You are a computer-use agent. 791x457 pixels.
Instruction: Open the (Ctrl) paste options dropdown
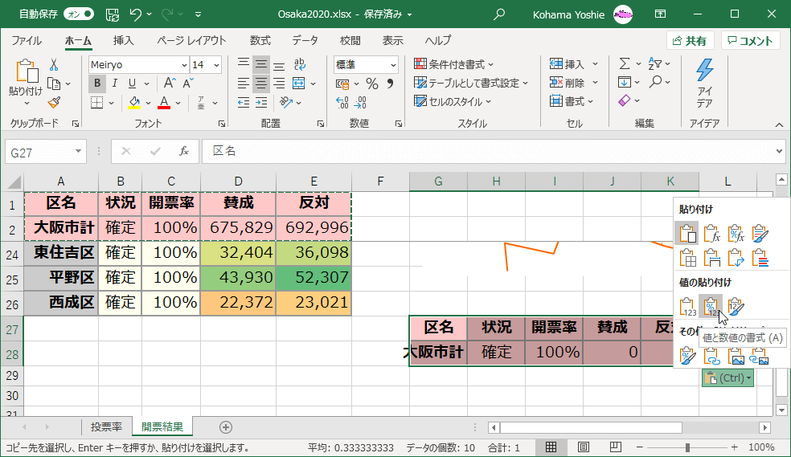tap(728, 378)
